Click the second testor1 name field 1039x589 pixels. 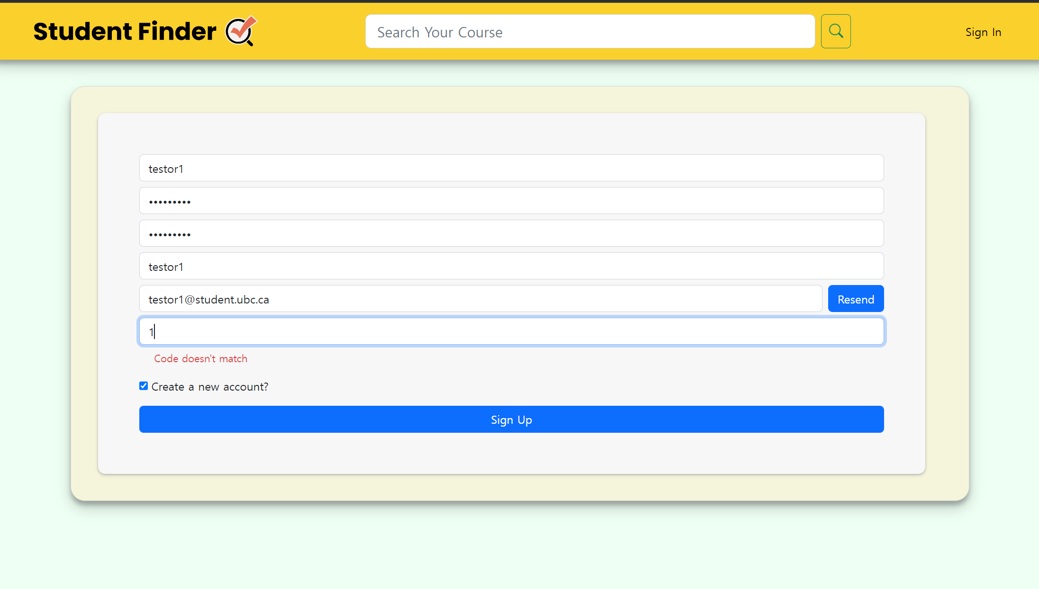(x=511, y=266)
